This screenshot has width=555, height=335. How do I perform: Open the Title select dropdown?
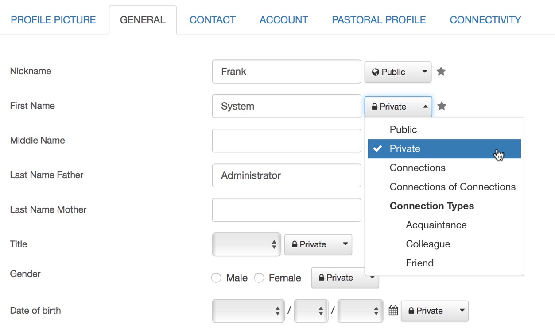(247, 244)
